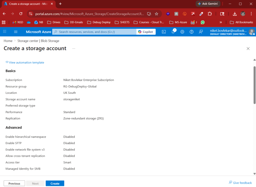Click the purple diamond extension icon
This screenshot has width=256, height=187.
tap(168, 14)
